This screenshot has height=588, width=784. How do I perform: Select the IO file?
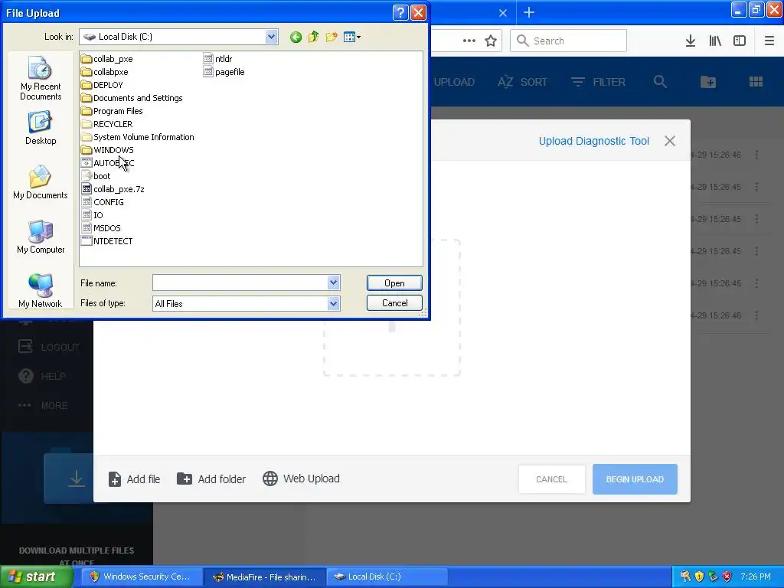pos(92,215)
